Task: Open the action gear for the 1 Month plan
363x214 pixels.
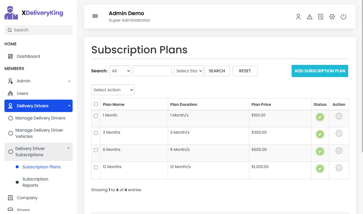Action: tap(339, 116)
